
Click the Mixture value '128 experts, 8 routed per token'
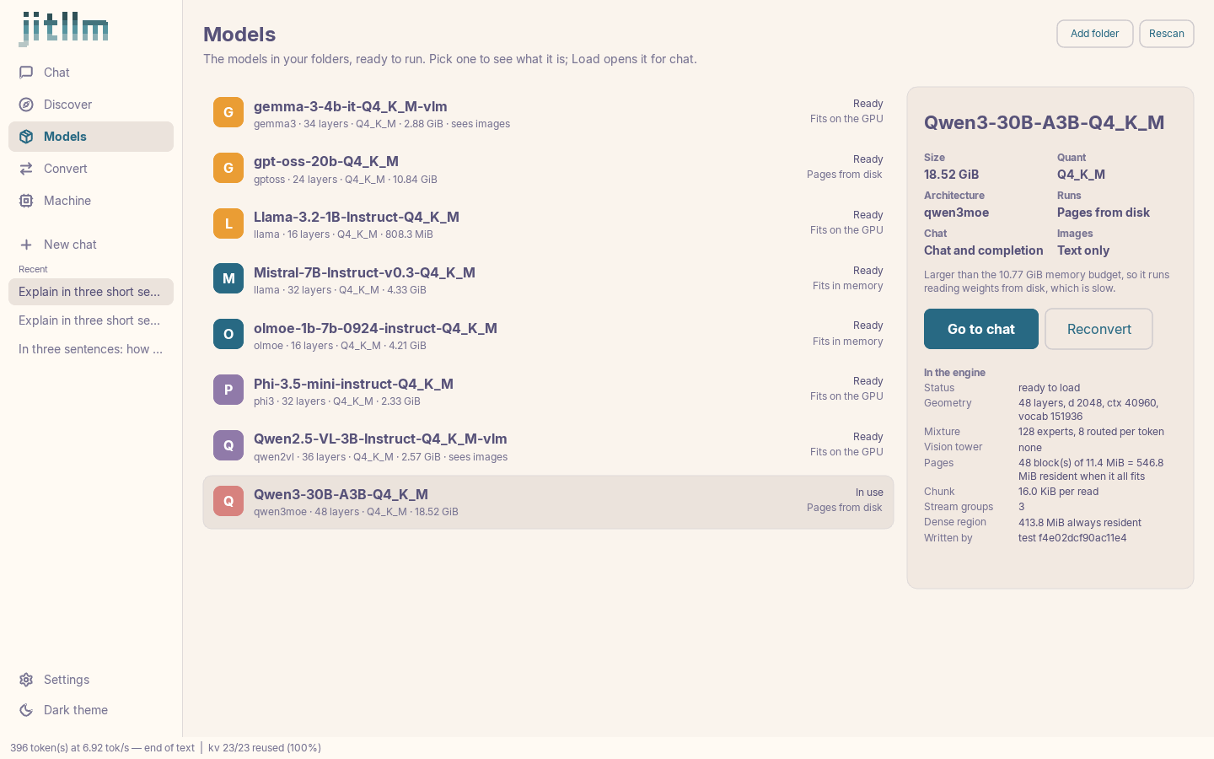(1091, 432)
